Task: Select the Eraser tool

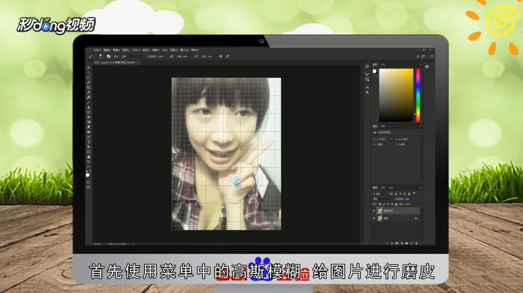Action: (88, 117)
